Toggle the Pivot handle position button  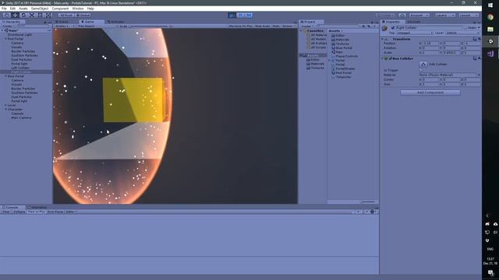pyautogui.click(x=65, y=16)
